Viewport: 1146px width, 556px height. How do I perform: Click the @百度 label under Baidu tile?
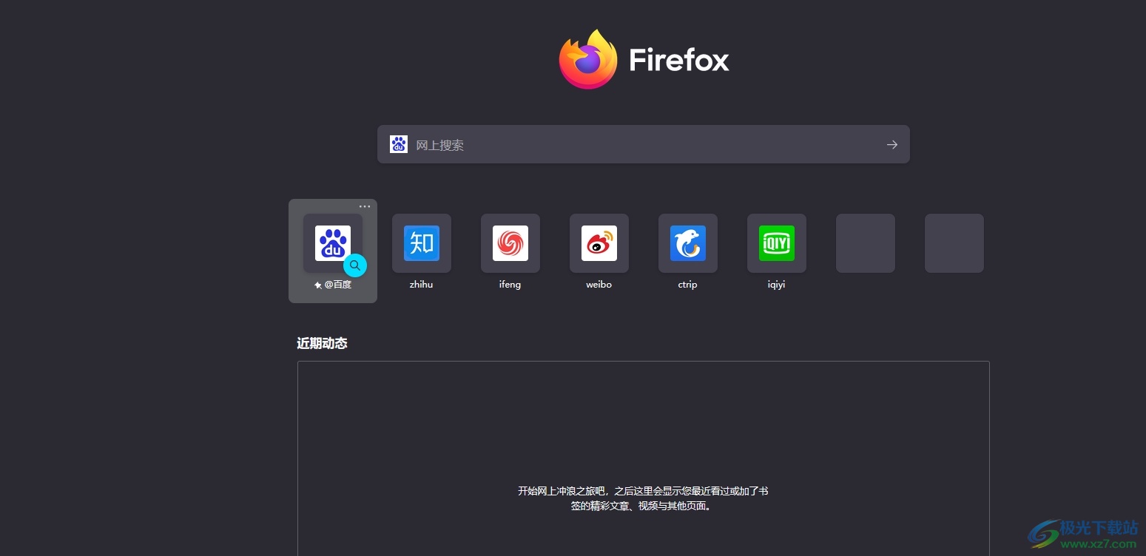coord(333,285)
